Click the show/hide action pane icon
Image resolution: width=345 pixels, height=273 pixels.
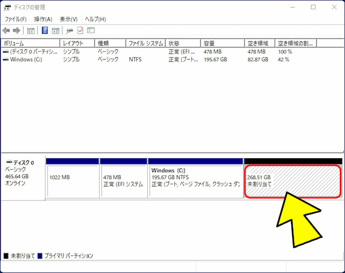(55, 30)
